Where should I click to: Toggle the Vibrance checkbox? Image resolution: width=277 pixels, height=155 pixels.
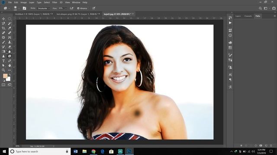[78, 8]
